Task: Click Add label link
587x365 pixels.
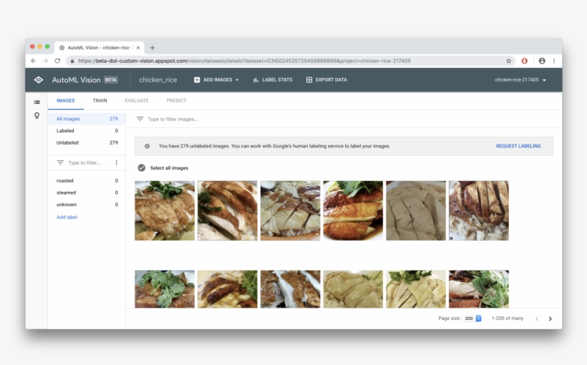Action: point(67,217)
